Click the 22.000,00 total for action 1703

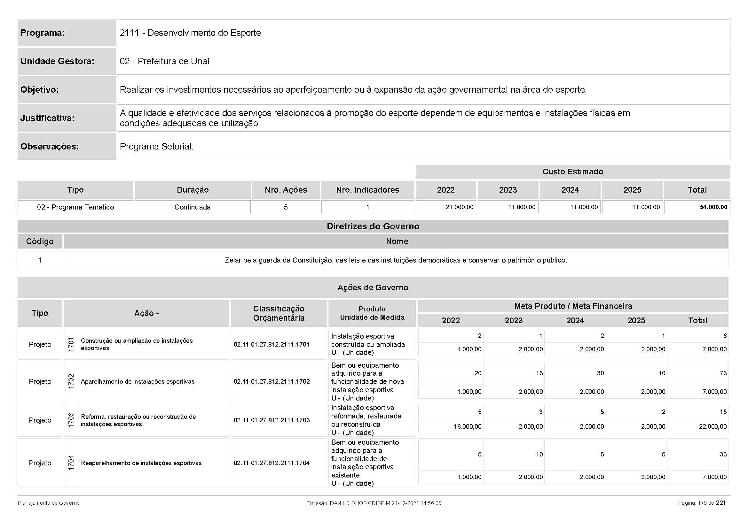tap(713, 426)
